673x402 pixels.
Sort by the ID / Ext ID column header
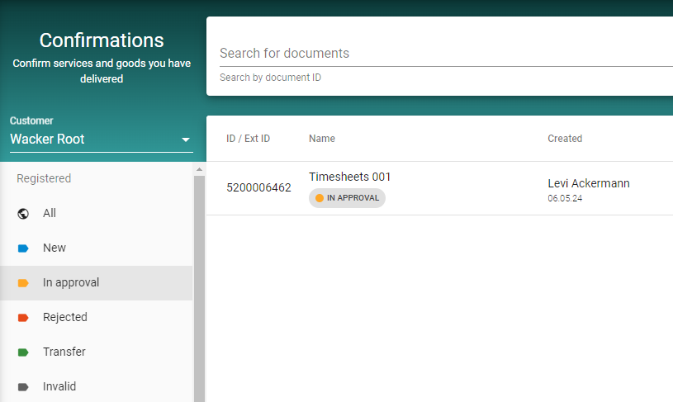pyautogui.click(x=248, y=139)
